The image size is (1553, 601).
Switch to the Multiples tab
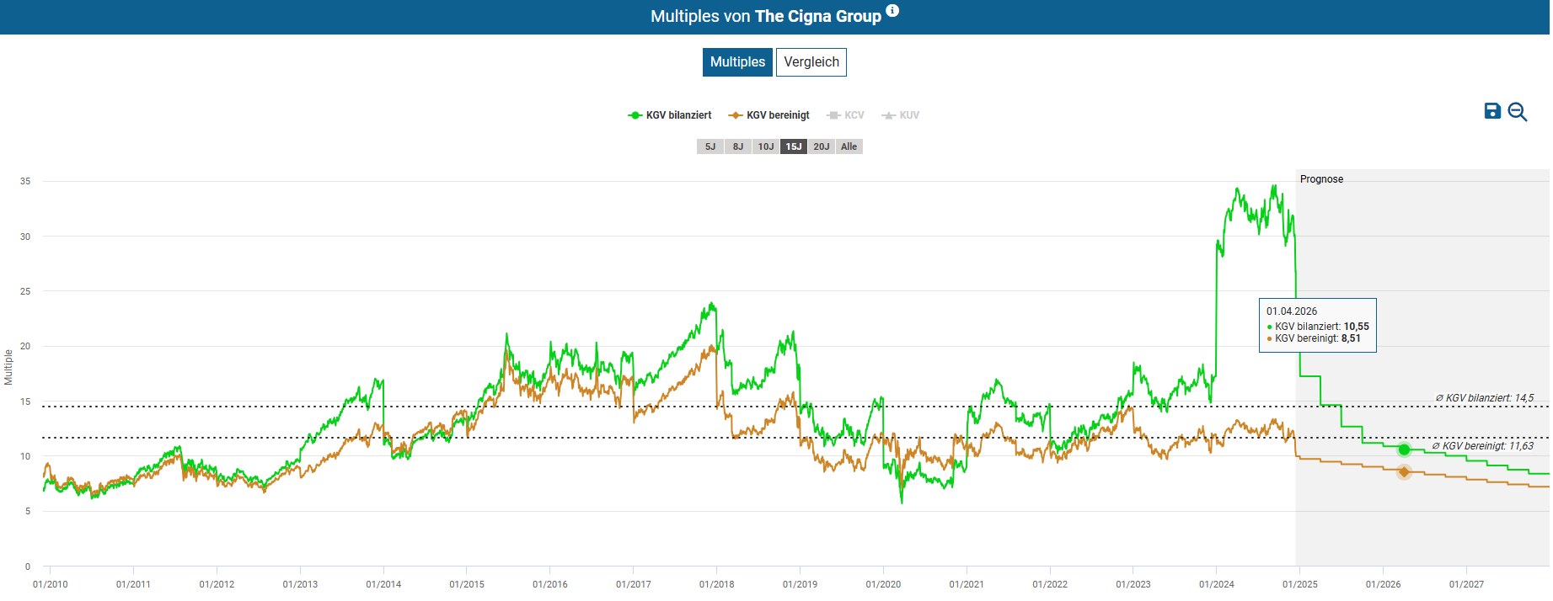tap(737, 62)
